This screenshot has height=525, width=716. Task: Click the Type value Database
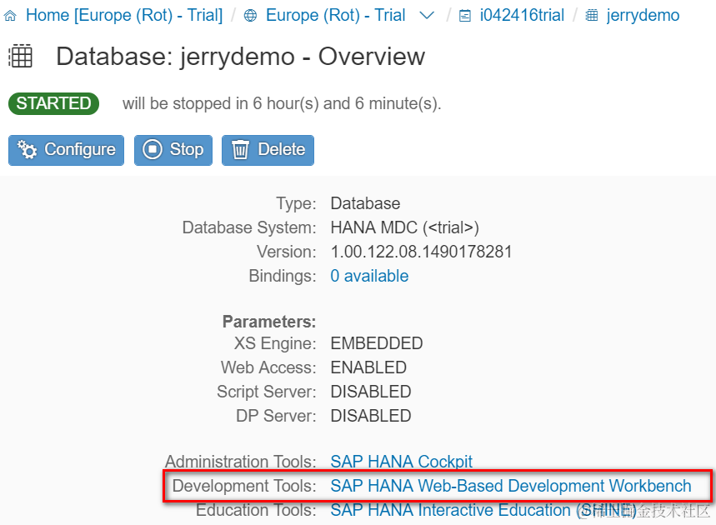click(365, 203)
